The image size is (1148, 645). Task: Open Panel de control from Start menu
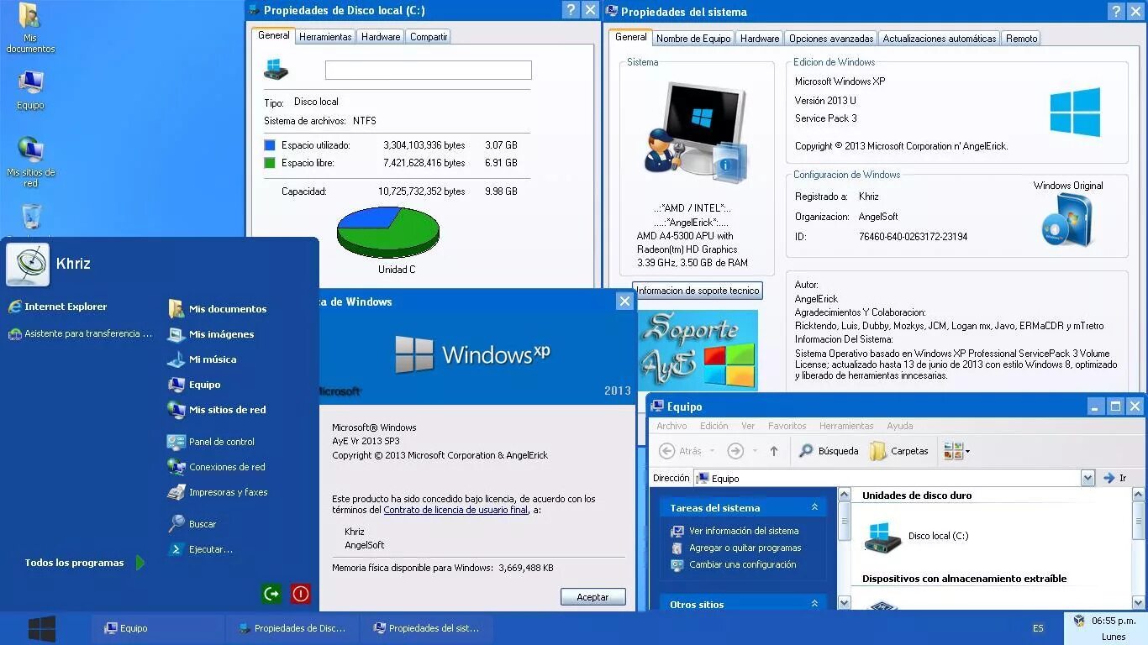(x=211, y=442)
